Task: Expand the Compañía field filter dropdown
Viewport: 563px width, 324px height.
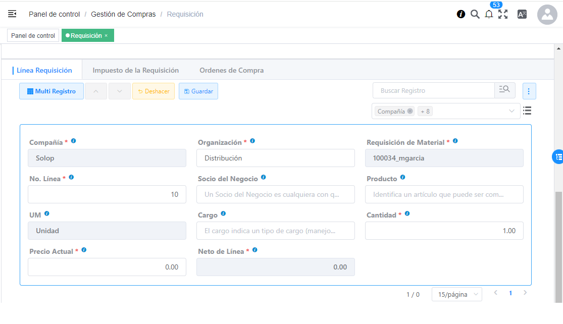Action: [511, 111]
